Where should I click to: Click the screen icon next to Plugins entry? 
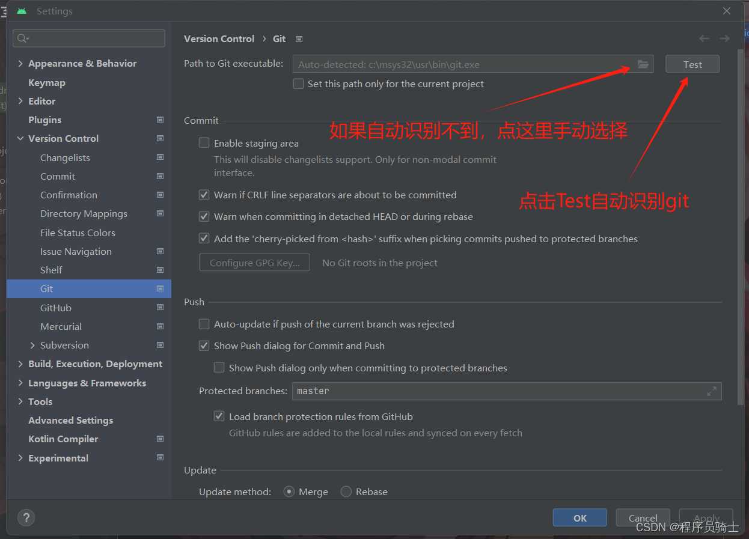160,120
